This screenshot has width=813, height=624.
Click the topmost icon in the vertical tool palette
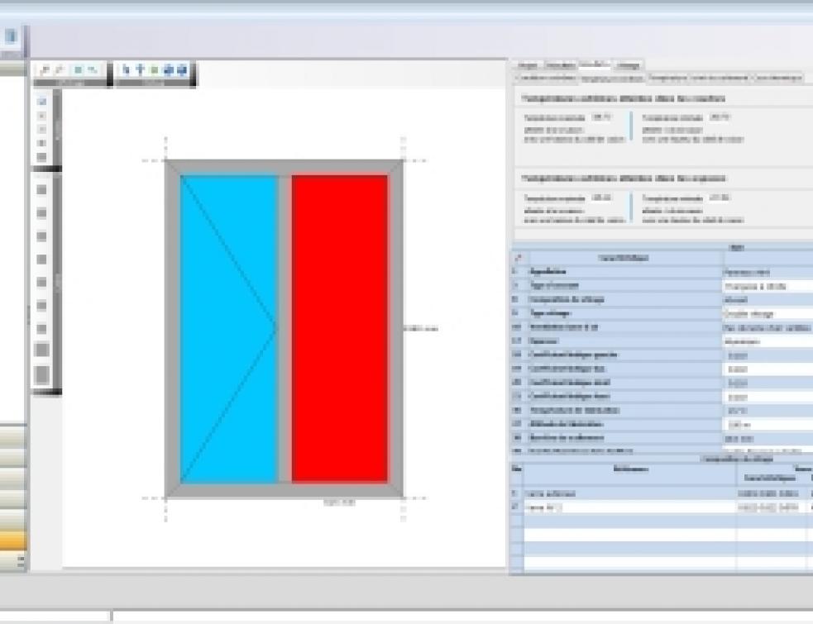coord(42,102)
